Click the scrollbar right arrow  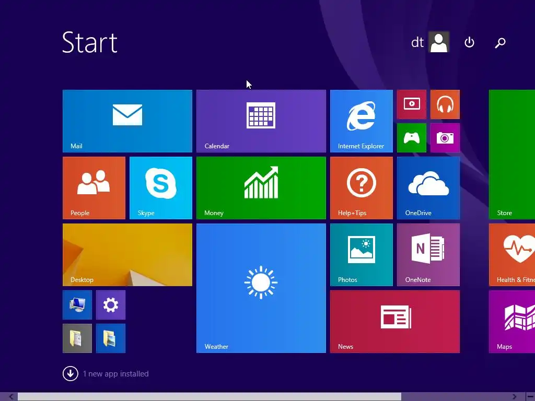coord(514,397)
